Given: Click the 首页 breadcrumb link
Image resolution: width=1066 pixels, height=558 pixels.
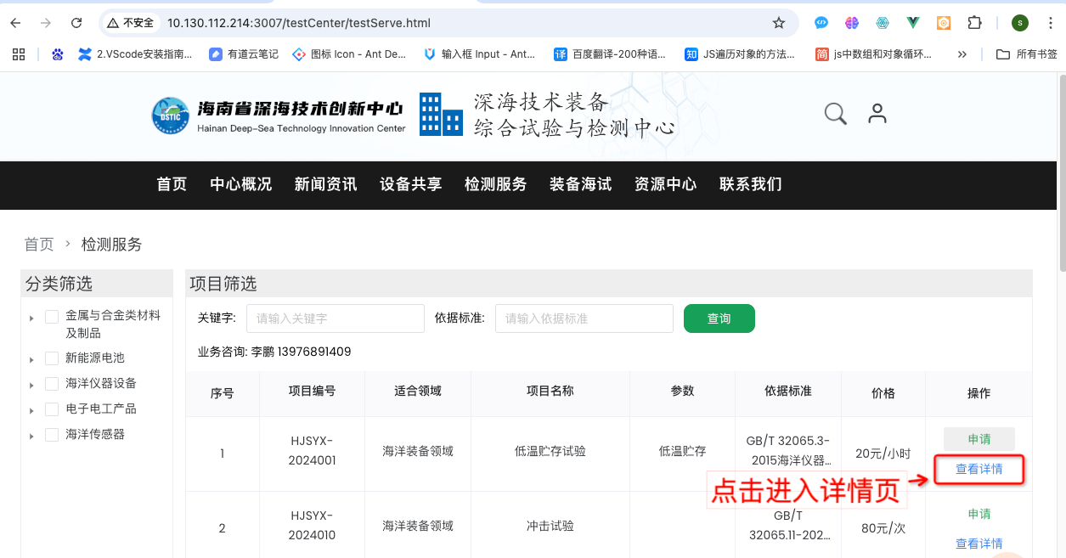Looking at the screenshot, I should coord(39,245).
